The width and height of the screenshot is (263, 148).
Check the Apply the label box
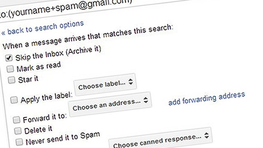click(14, 100)
